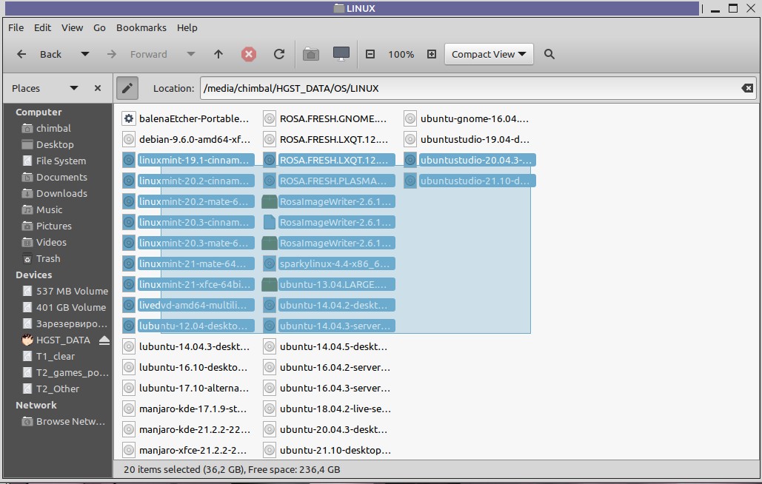Open the Bookmarks menu
The height and width of the screenshot is (484, 762).
pyautogui.click(x=141, y=27)
